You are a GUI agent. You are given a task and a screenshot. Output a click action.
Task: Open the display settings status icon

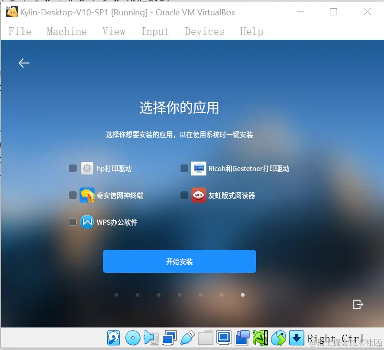coord(223,338)
